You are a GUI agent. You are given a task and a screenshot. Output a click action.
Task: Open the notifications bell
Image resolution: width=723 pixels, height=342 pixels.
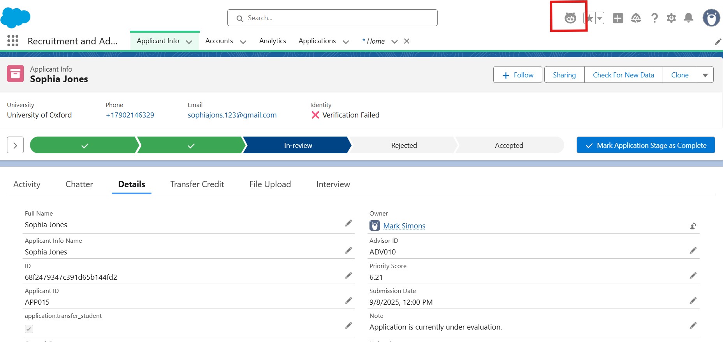688,18
